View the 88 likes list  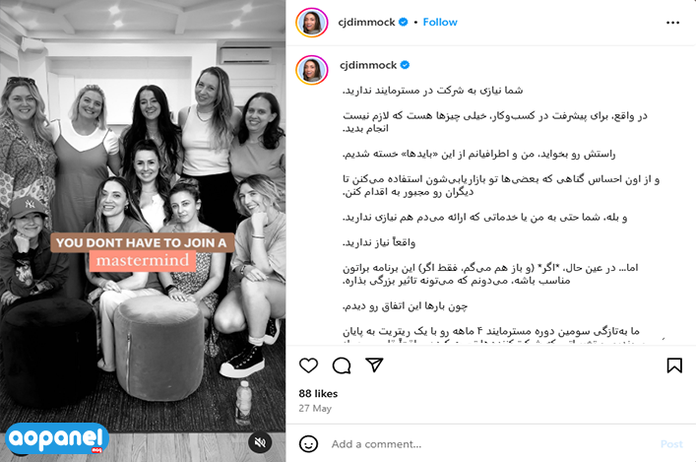coord(318,394)
